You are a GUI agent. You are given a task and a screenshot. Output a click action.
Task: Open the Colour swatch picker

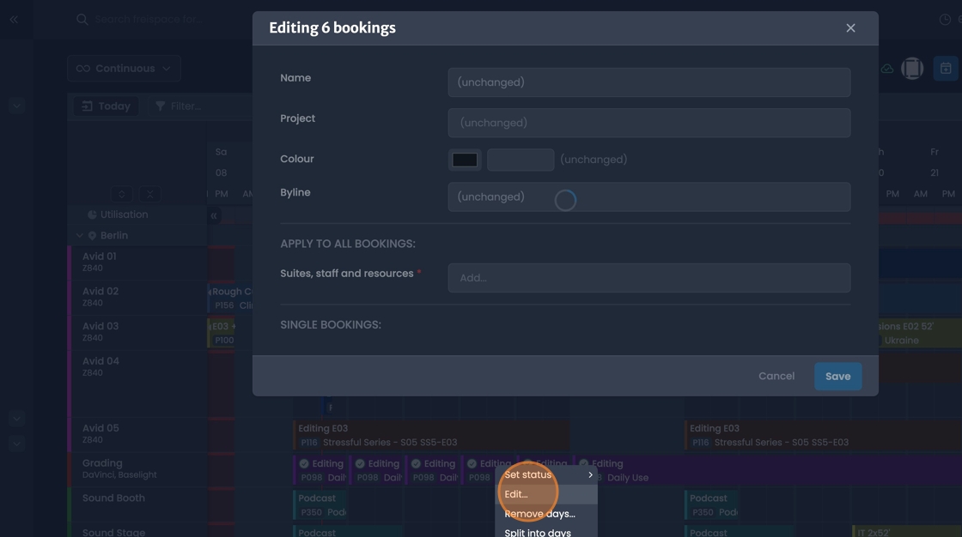click(465, 159)
